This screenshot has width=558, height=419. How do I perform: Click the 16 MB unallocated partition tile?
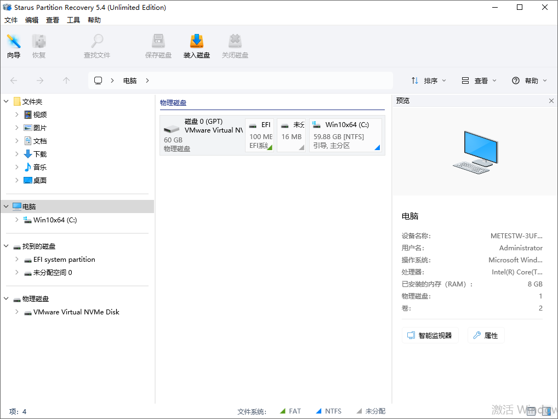pos(292,135)
